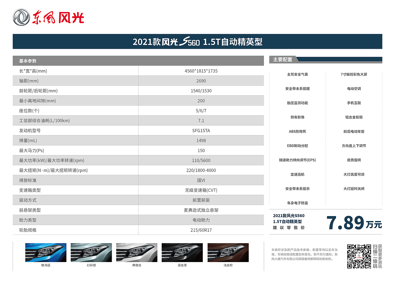Viewport: 395px width, 283px height.
Task: Click the 倒车影像 feature
Action: [297, 117]
